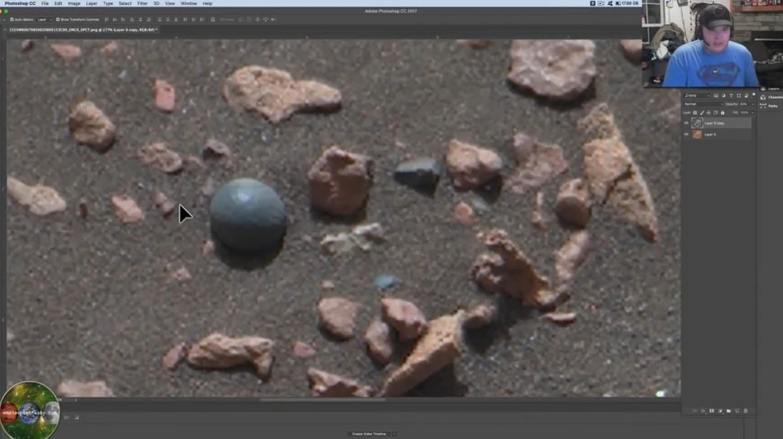Open the Type menu
This screenshot has height=439, width=783.
coord(108,3)
